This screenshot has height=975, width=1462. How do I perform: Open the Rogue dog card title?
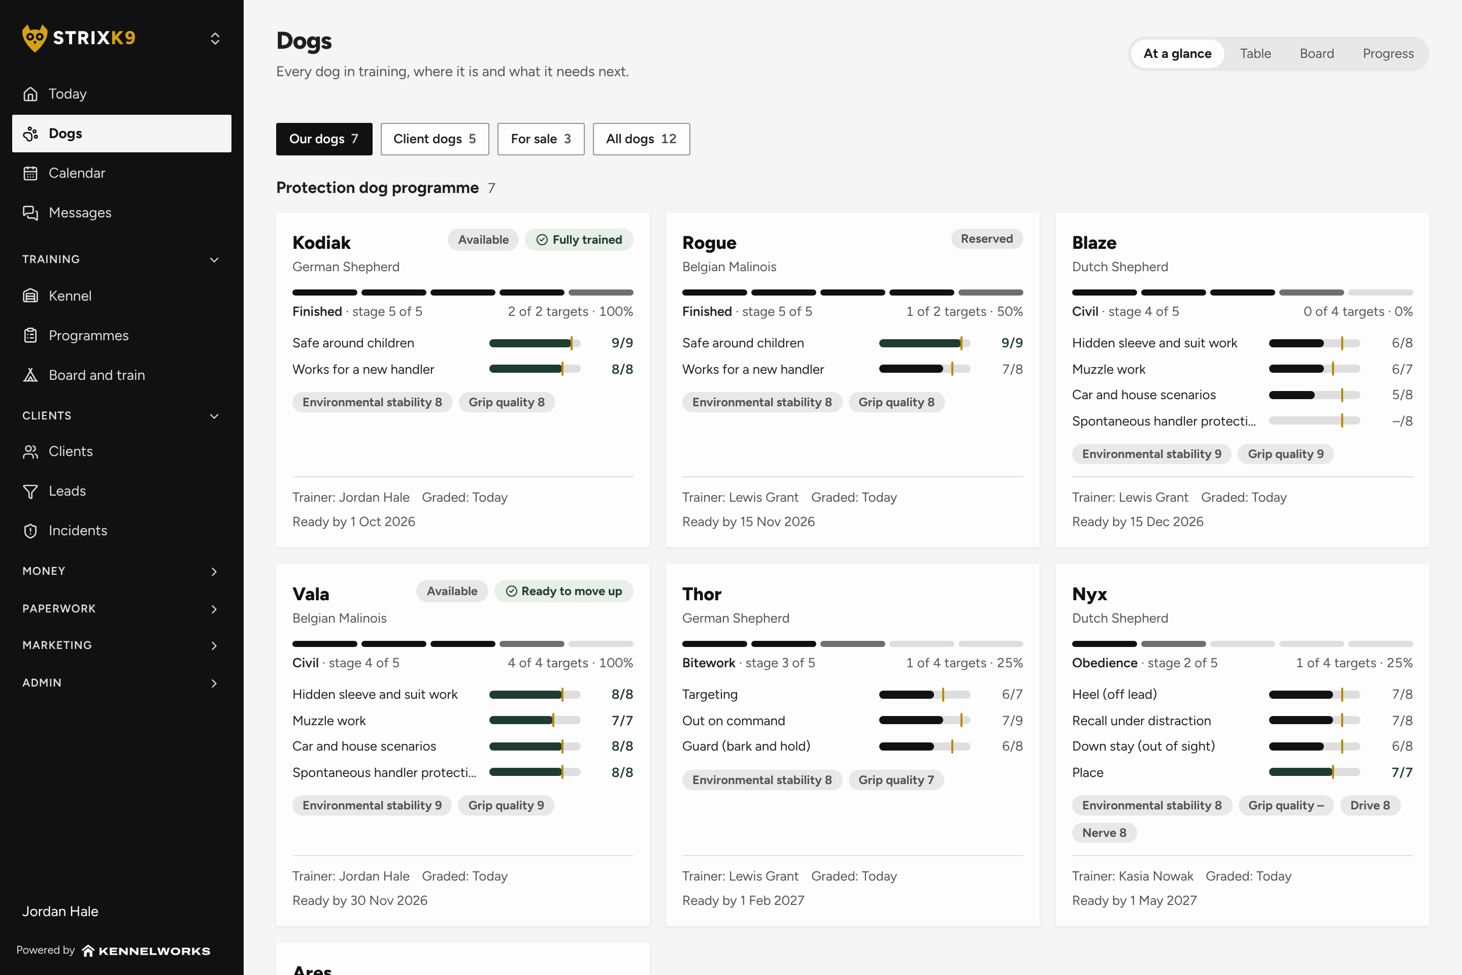pyautogui.click(x=709, y=243)
